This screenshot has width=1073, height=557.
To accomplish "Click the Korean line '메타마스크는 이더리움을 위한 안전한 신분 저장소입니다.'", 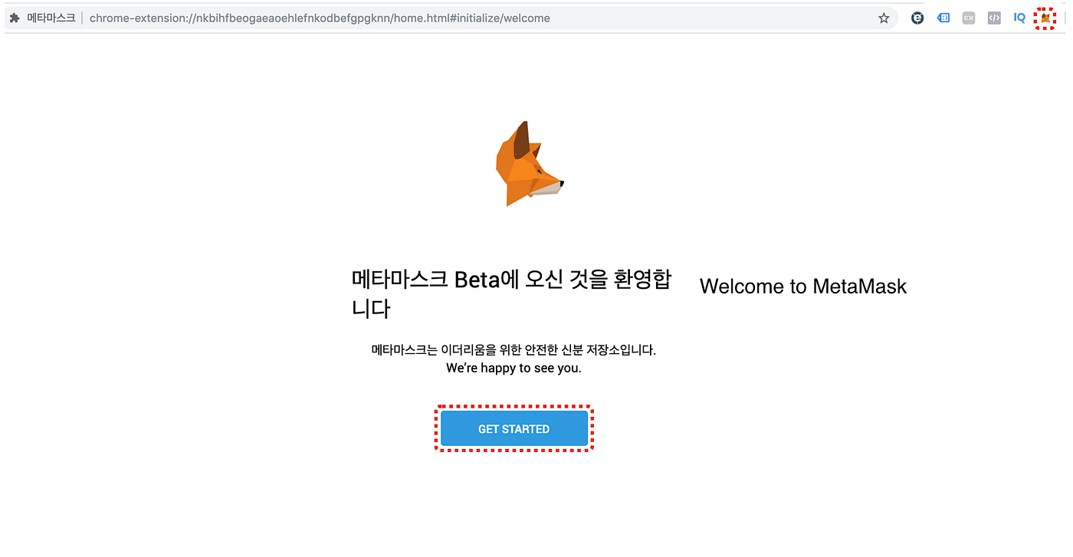I will [514, 350].
